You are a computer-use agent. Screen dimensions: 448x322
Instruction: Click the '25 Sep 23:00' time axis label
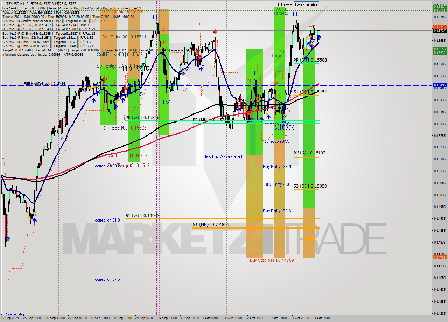click(33, 318)
